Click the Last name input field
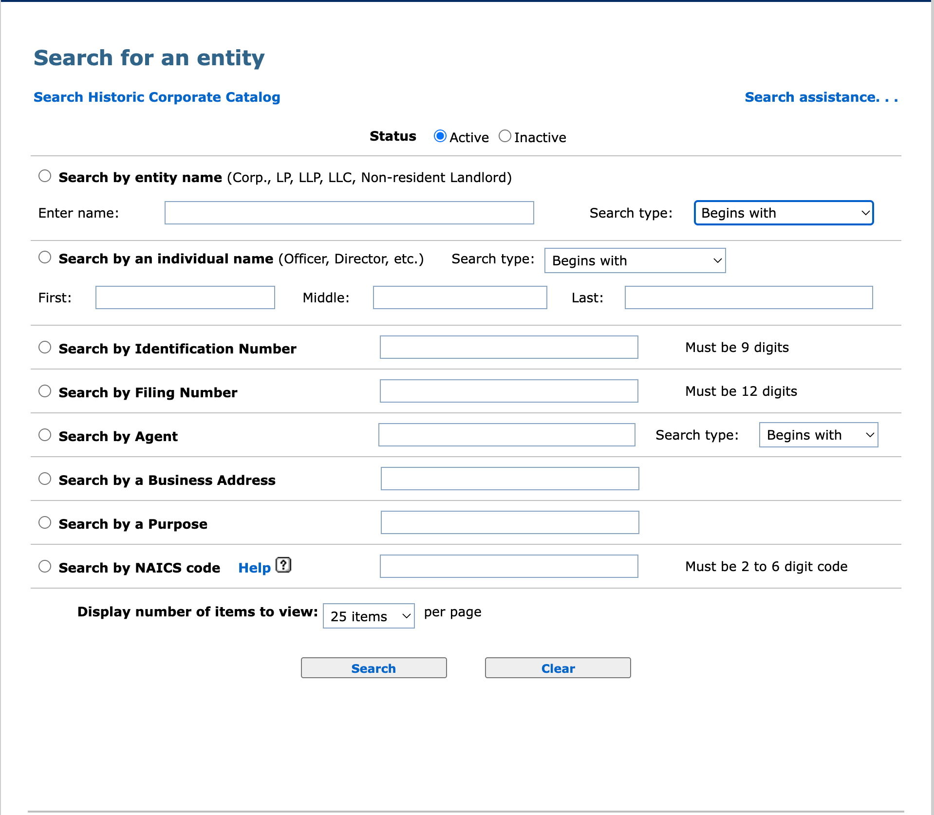 click(x=749, y=297)
